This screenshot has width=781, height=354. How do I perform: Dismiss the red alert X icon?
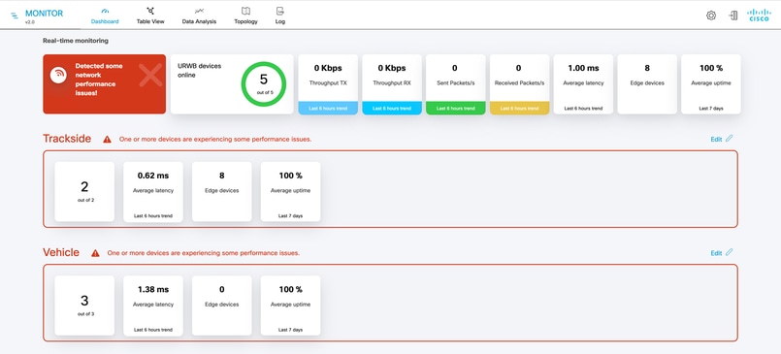(150, 76)
